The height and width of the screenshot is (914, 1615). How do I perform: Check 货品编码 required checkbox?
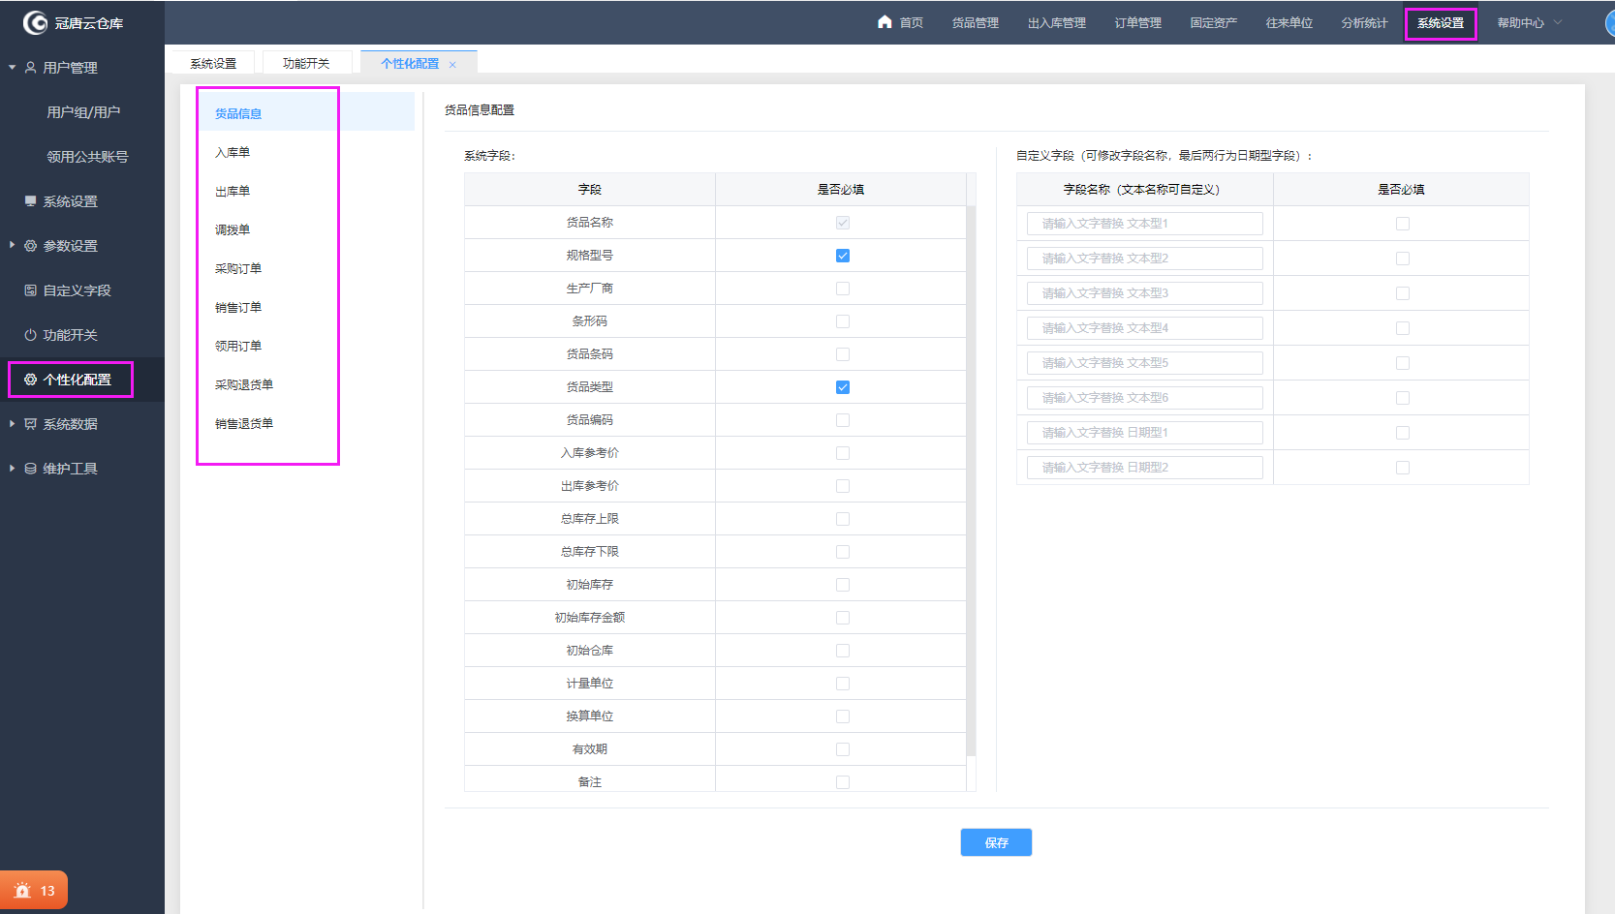click(x=843, y=420)
